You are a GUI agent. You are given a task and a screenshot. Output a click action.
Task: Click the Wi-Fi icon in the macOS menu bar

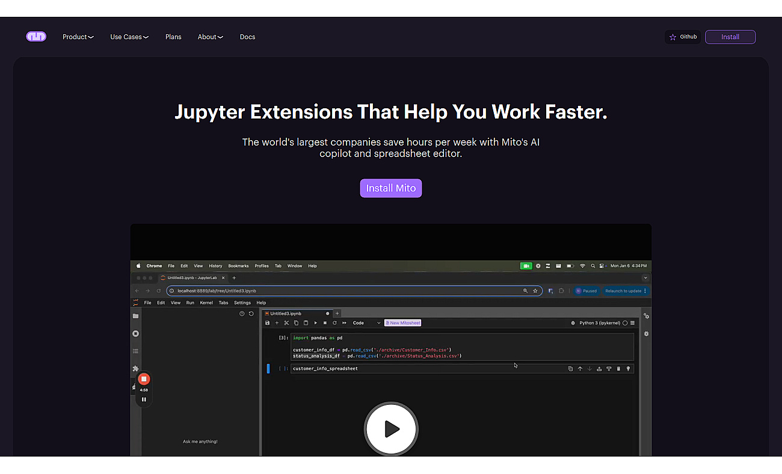pyautogui.click(x=582, y=266)
